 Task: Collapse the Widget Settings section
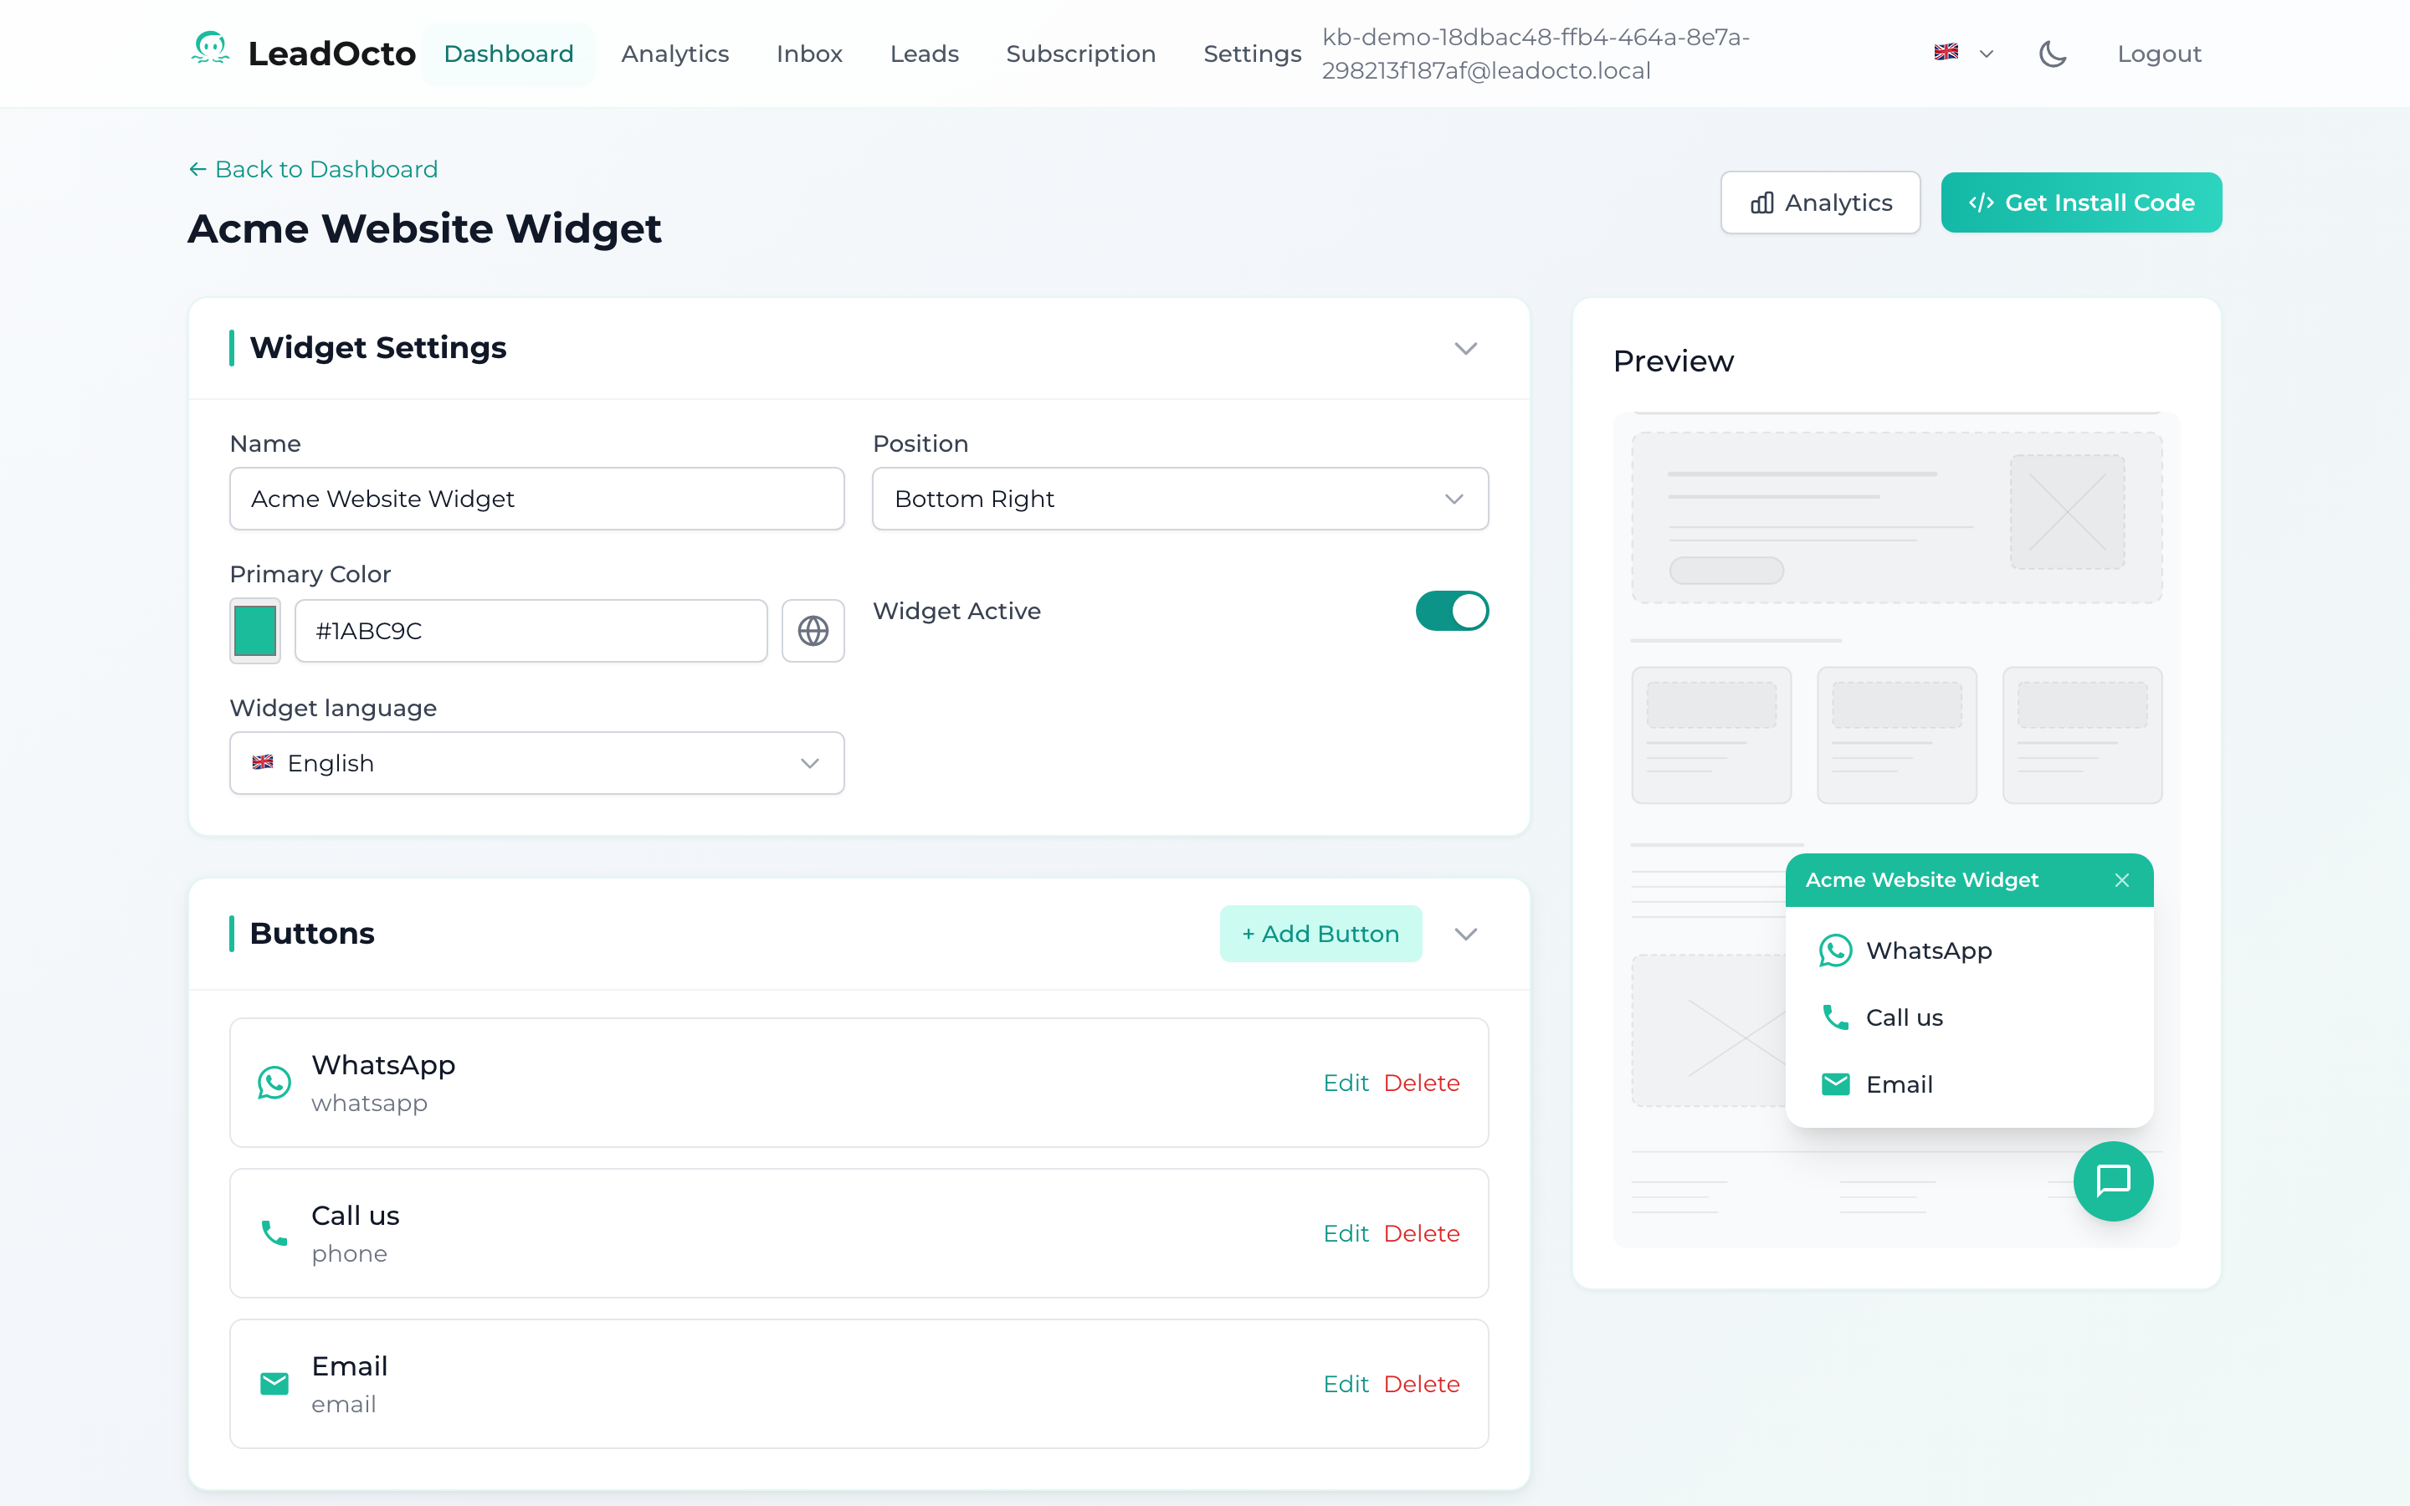(x=1465, y=349)
